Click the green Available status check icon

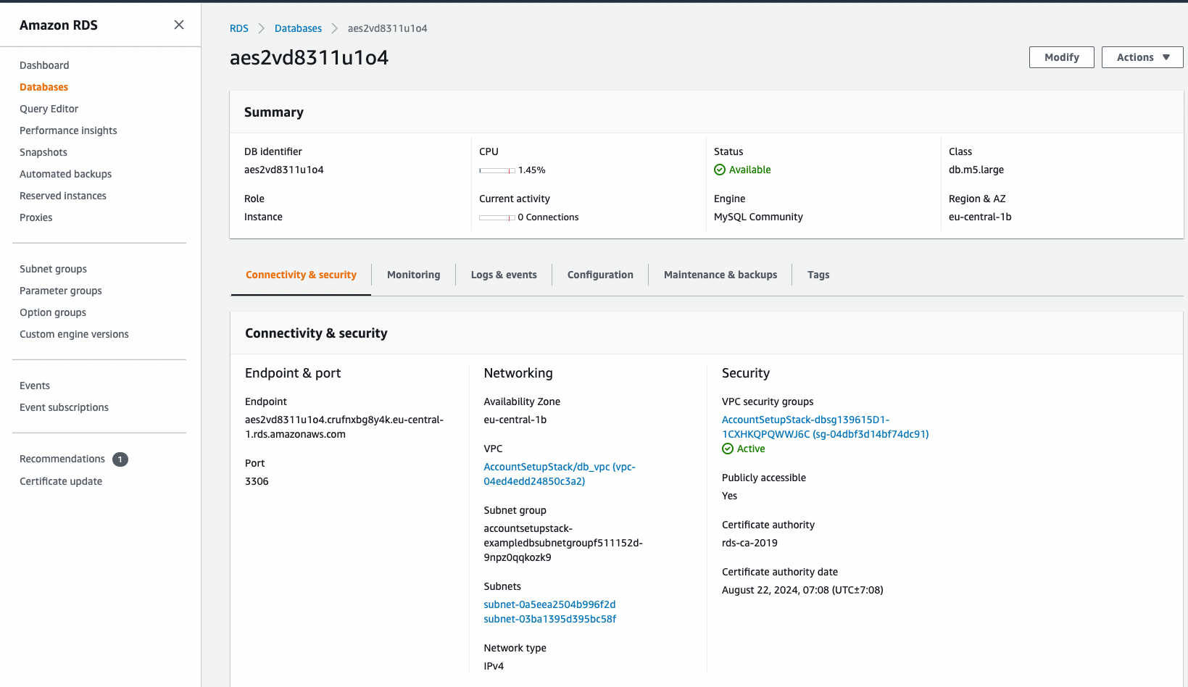click(x=720, y=170)
